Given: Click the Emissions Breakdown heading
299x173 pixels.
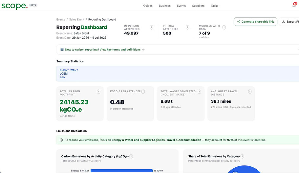Looking at the screenshot, I should tap(72, 131).
